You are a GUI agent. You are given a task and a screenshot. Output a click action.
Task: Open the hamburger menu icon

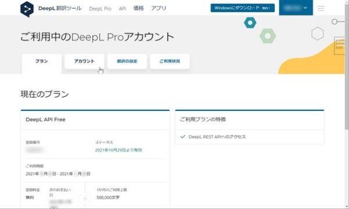pos(320,9)
